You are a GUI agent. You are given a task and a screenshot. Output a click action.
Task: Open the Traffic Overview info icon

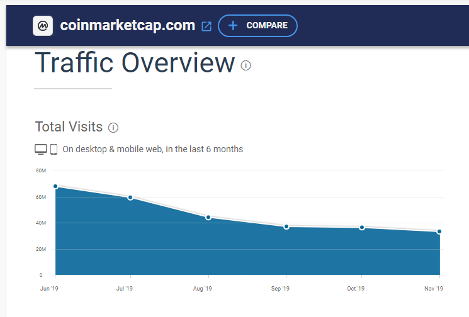coord(246,65)
